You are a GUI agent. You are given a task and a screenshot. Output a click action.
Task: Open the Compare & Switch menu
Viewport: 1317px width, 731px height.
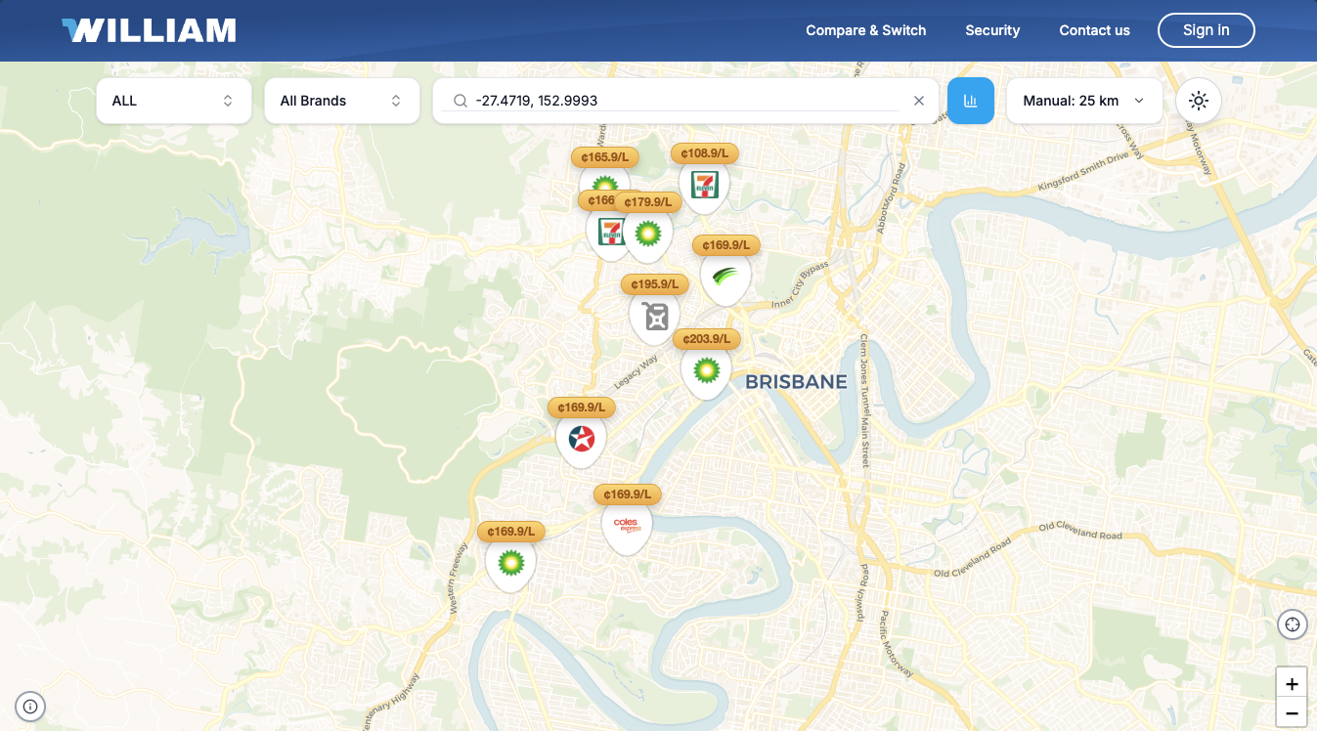point(865,30)
